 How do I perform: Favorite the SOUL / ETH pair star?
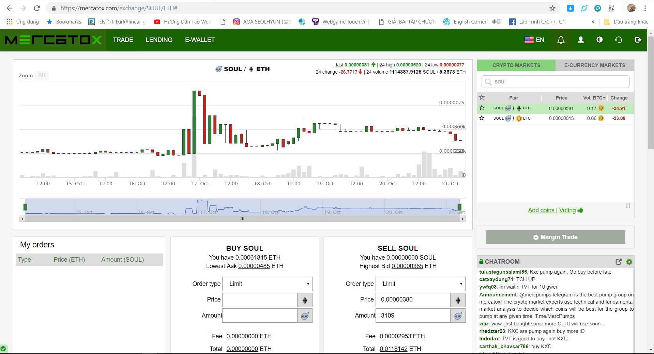[x=482, y=108]
